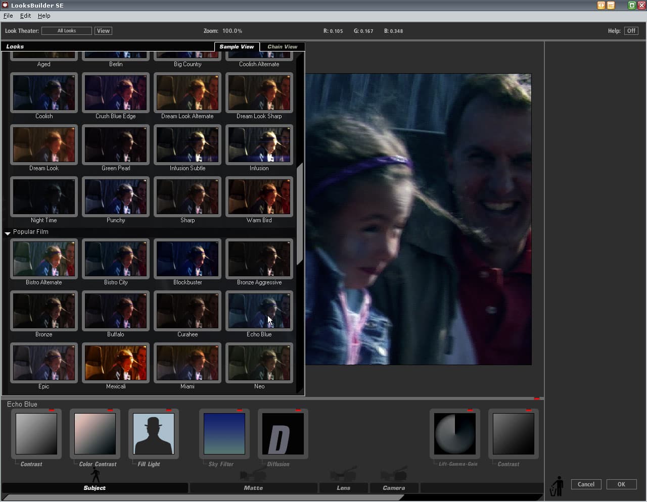The width and height of the screenshot is (647, 502).
Task: Apply the Punchy look thumbnail
Action: pos(116,197)
